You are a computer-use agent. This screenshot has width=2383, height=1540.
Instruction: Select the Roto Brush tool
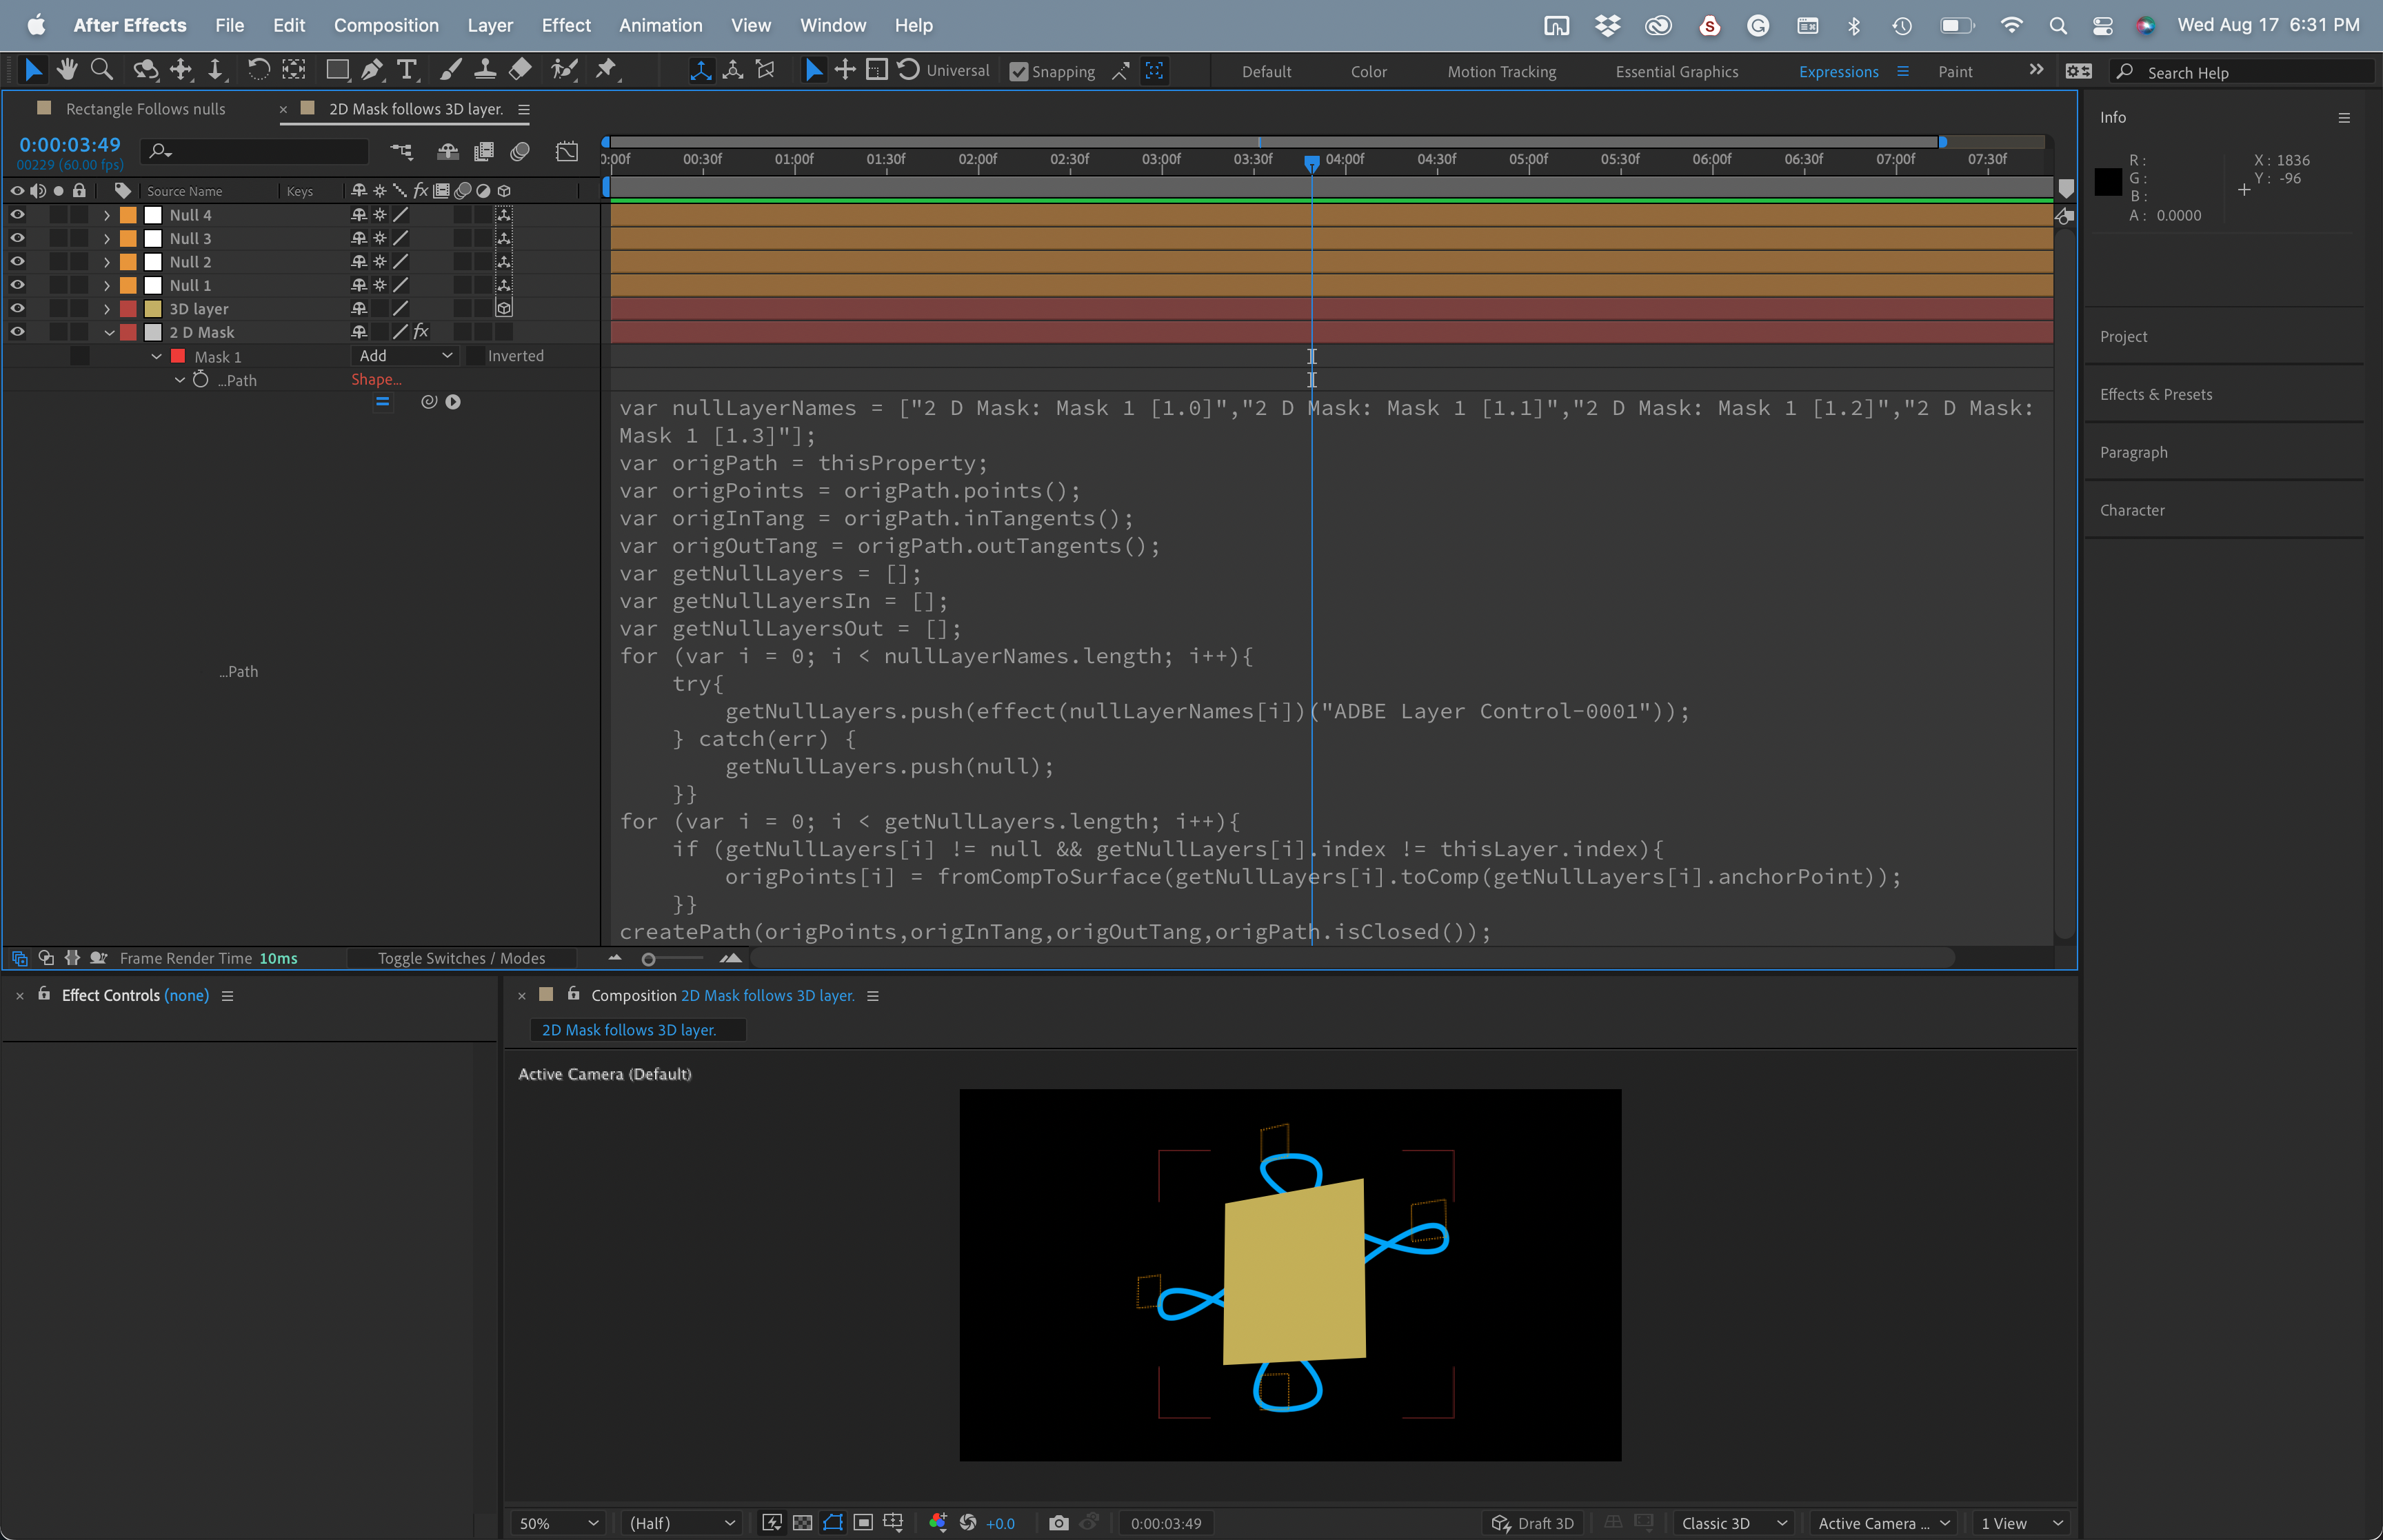(564, 70)
